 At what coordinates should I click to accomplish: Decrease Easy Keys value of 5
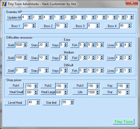point(66,46)
